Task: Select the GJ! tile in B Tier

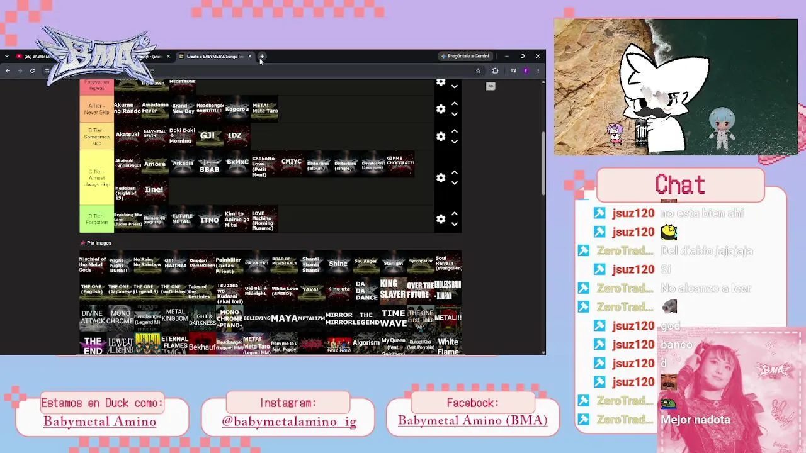Action: (208, 136)
